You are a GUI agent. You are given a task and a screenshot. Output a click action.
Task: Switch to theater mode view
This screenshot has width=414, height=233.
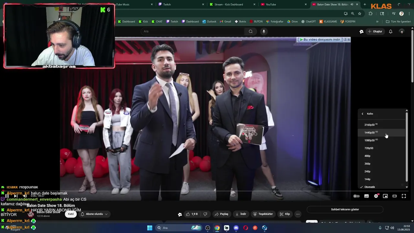pos(395,196)
